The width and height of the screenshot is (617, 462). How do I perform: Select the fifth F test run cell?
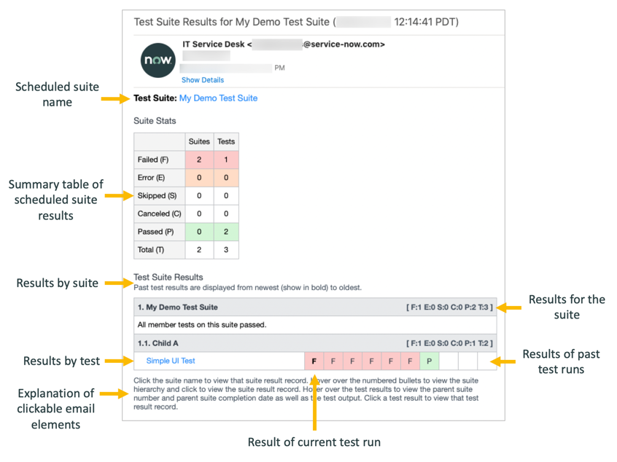coord(390,361)
